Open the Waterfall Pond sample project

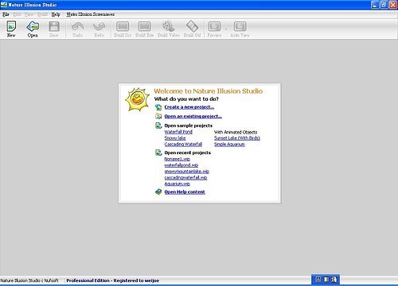click(x=178, y=132)
